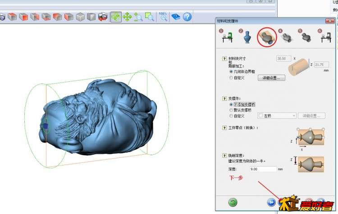Click the 深度 input field showing 9.00

[263, 169]
